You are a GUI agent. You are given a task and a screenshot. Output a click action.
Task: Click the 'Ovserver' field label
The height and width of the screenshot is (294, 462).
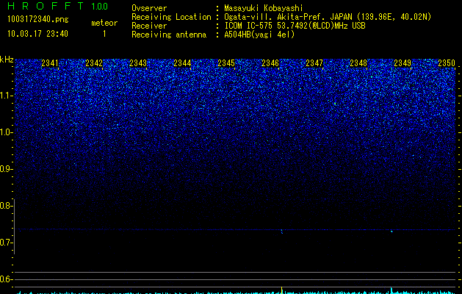click(x=149, y=8)
